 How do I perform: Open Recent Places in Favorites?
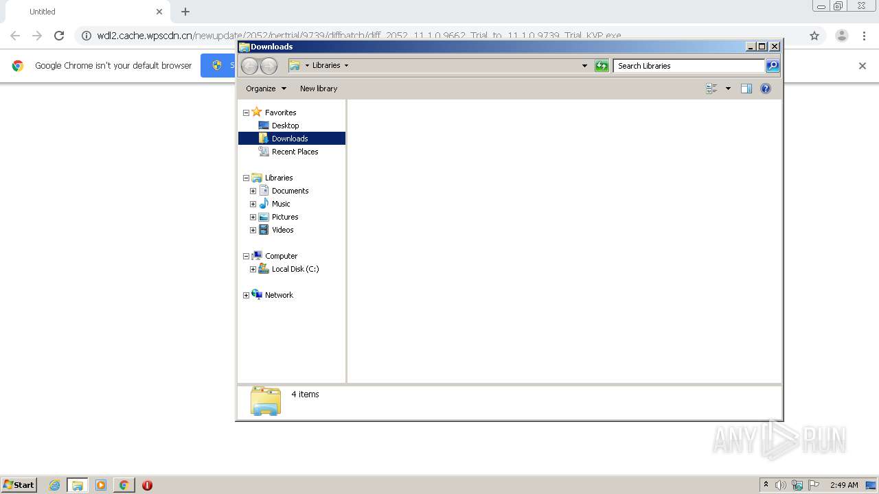[295, 152]
